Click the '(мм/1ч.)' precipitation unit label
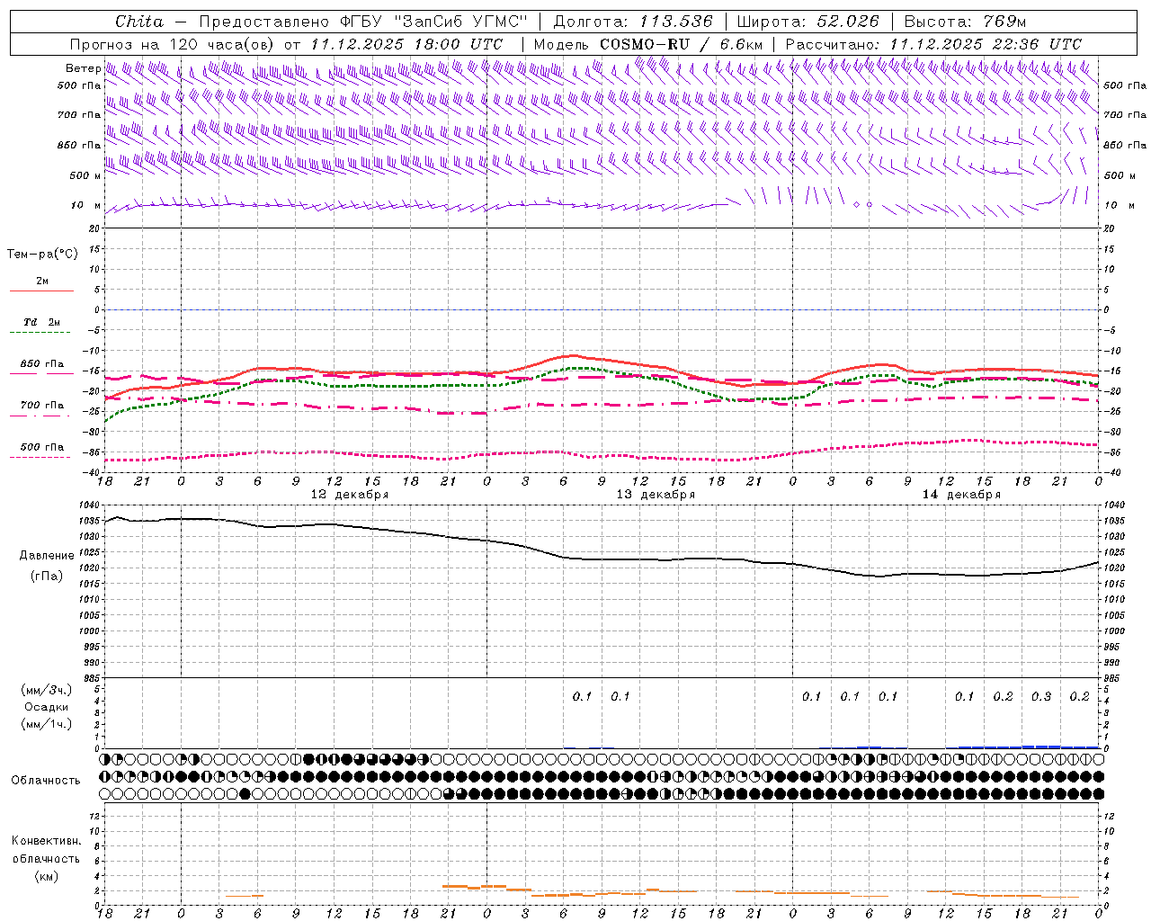This screenshot has height=921, width=1151. coord(46,724)
